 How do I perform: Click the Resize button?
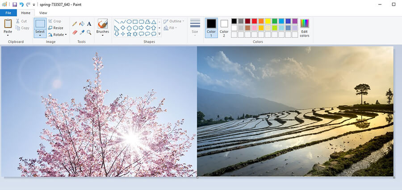(56, 28)
